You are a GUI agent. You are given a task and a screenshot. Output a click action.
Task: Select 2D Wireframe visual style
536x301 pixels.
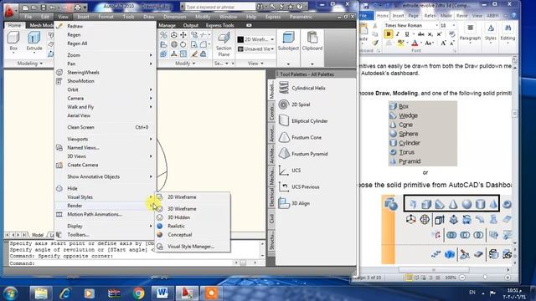[193, 197]
